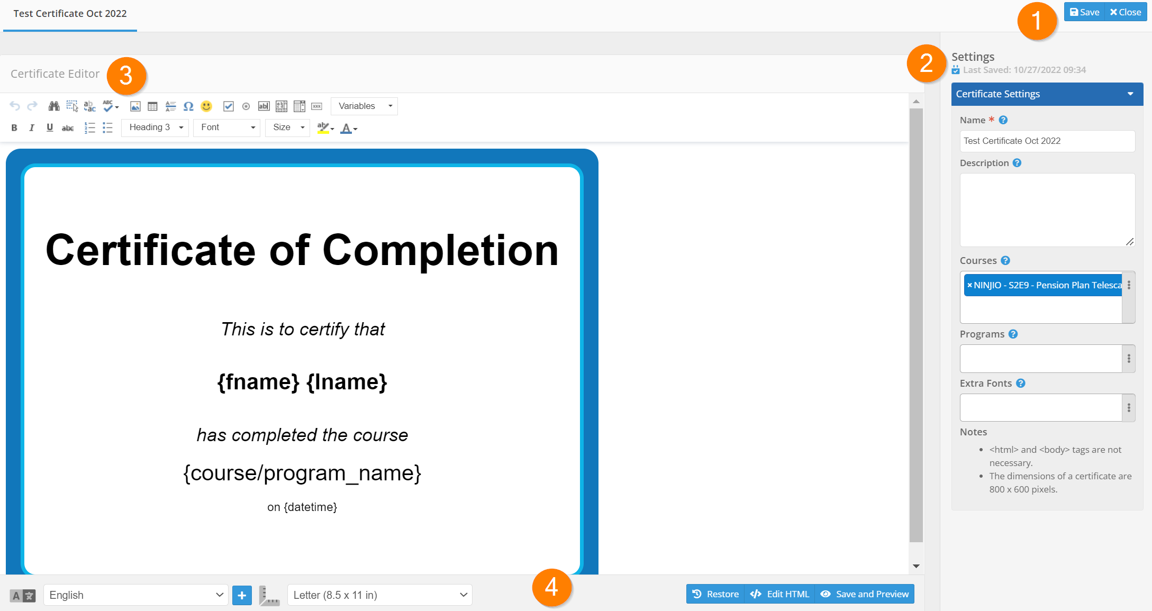Insert a text field form element
This screenshot has height=611, width=1152.
pos(264,106)
